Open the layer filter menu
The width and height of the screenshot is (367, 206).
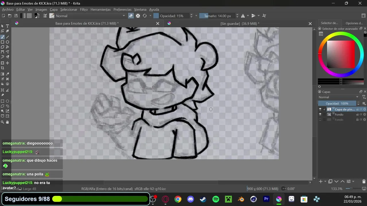tap(364, 97)
